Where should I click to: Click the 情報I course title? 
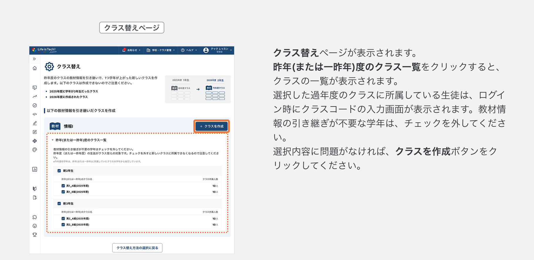[68, 126]
